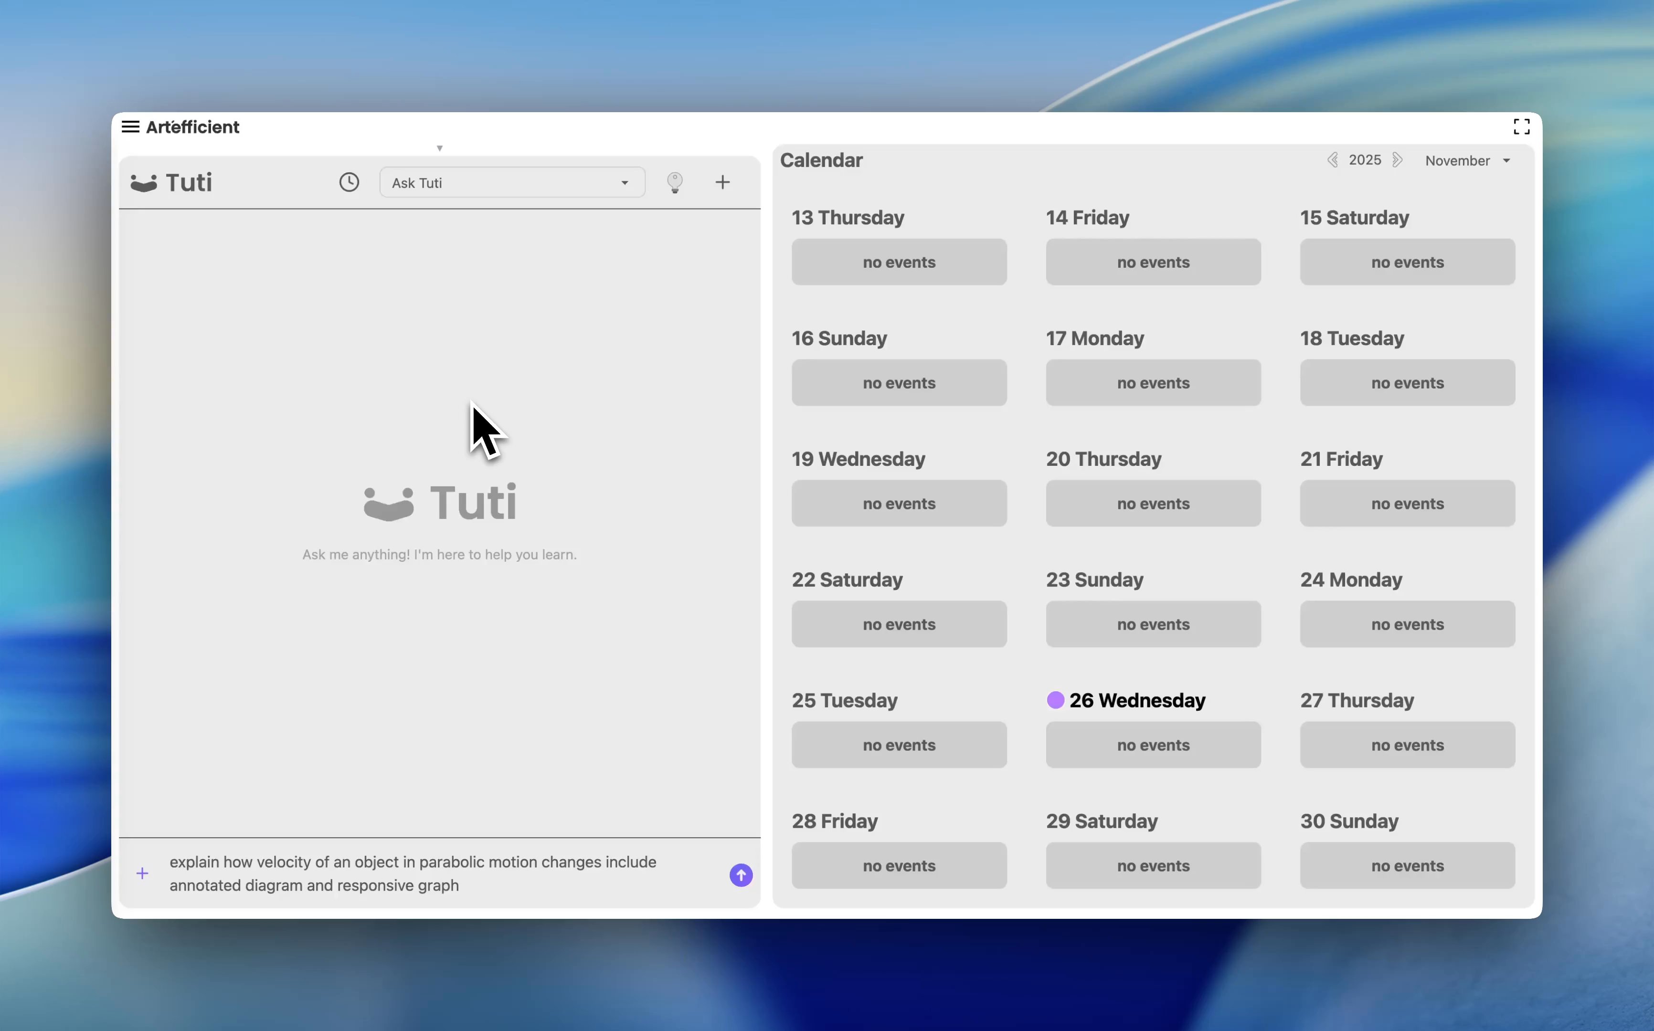The image size is (1654, 1031).
Task: Open no events box under 13 Thursday
Action: pyautogui.click(x=898, y=263)
